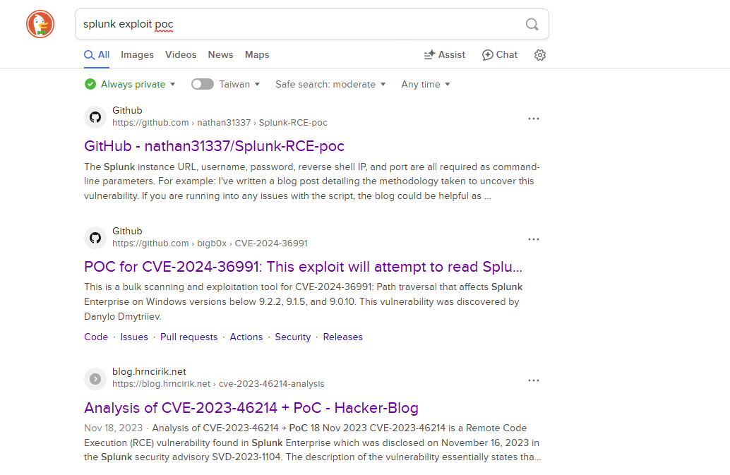
Task: Open Analysis of CVE-2023-46214 + PoC link
Action: pos(251,408)
